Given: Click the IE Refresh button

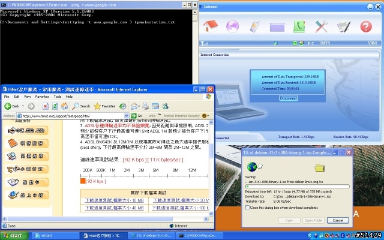Looking at the screenshot, I should tap(55, 106).
